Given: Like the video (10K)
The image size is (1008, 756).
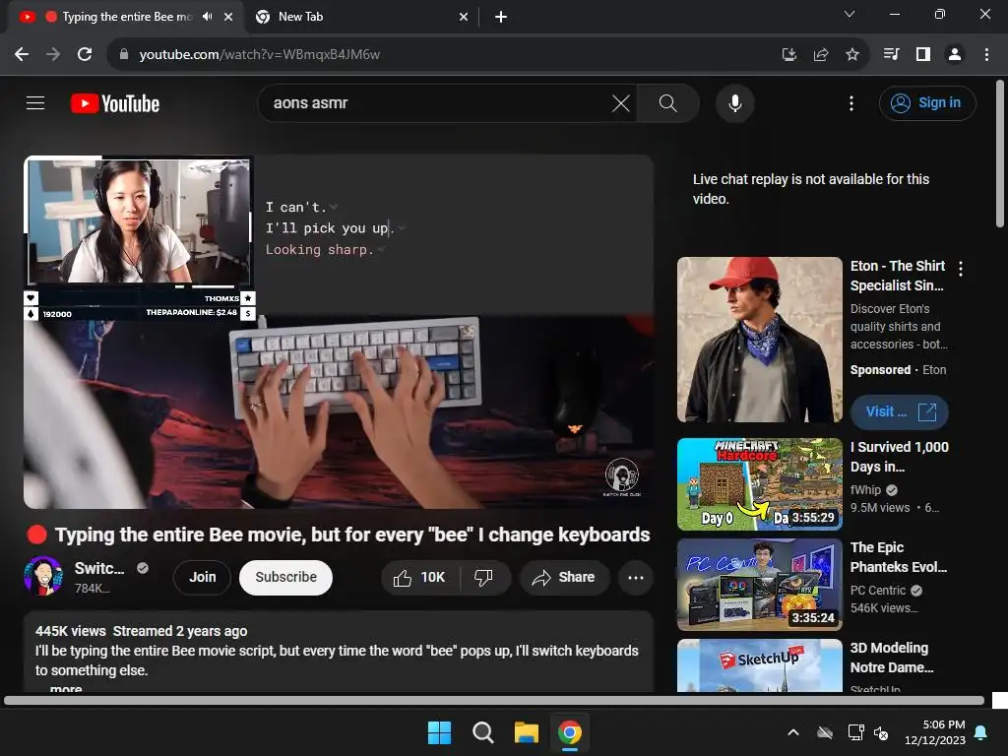Looking at the screenshot, I should [421, 577].
